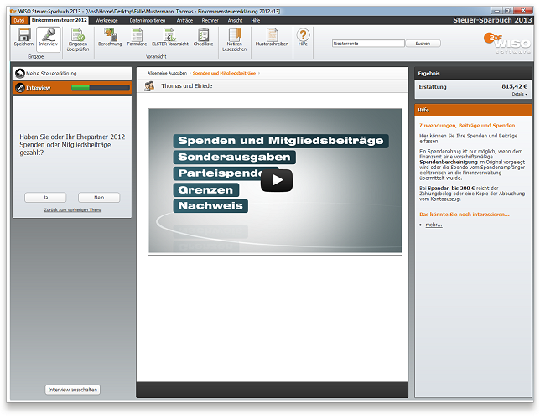Open the Berechnung calculation view
This screenshot has width=540, height=419.
tap(110, 38)
